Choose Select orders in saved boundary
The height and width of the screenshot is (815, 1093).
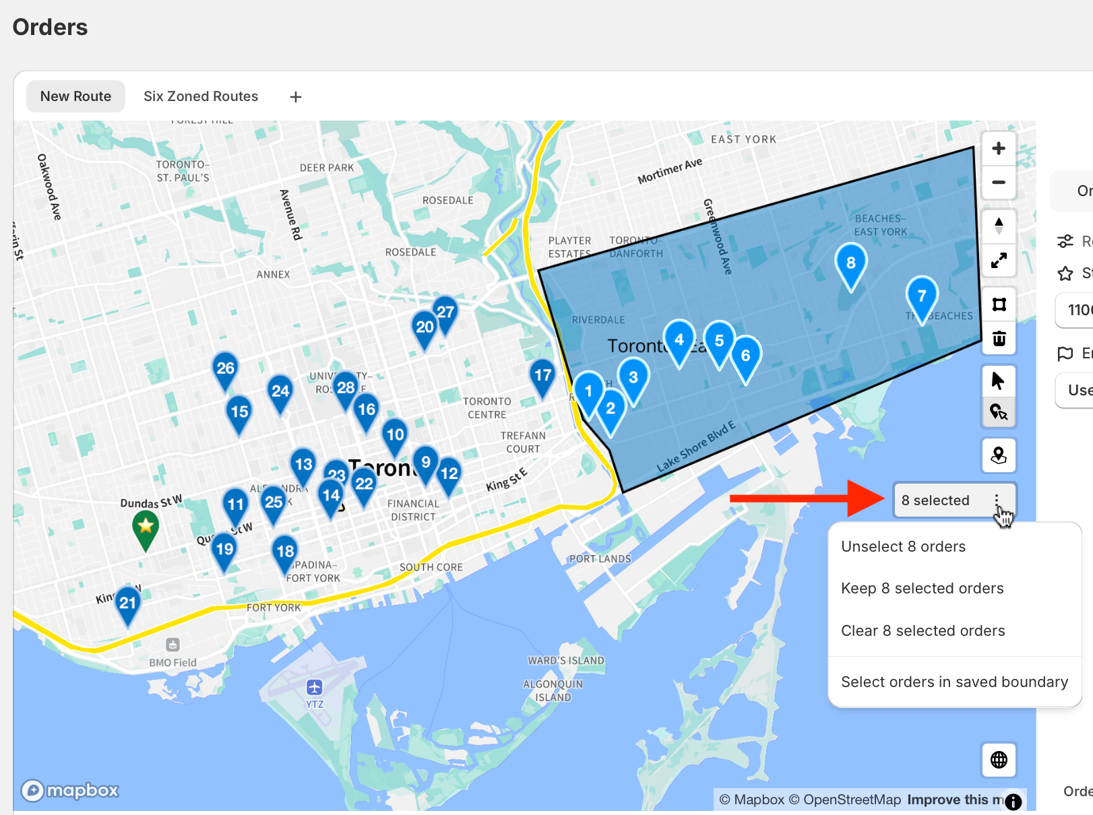[955, 682]
